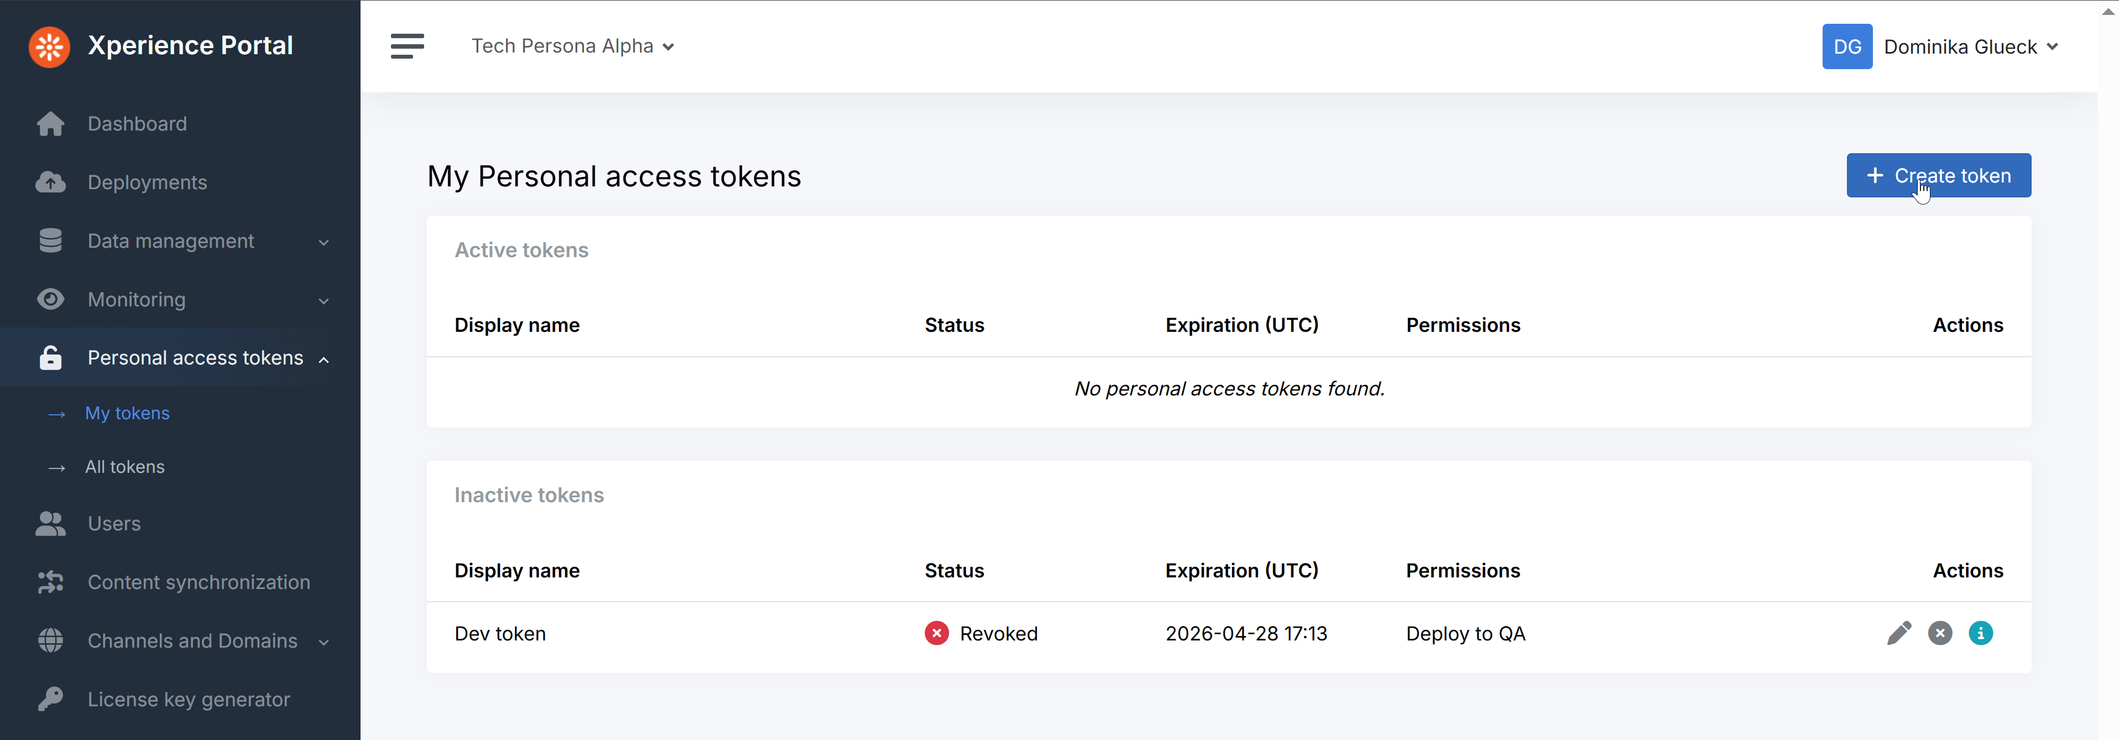Click the gray X icon for Dev token
Image resolution: width=2119 pixels, height=740 pixels.
click(x=1940, y=633)
